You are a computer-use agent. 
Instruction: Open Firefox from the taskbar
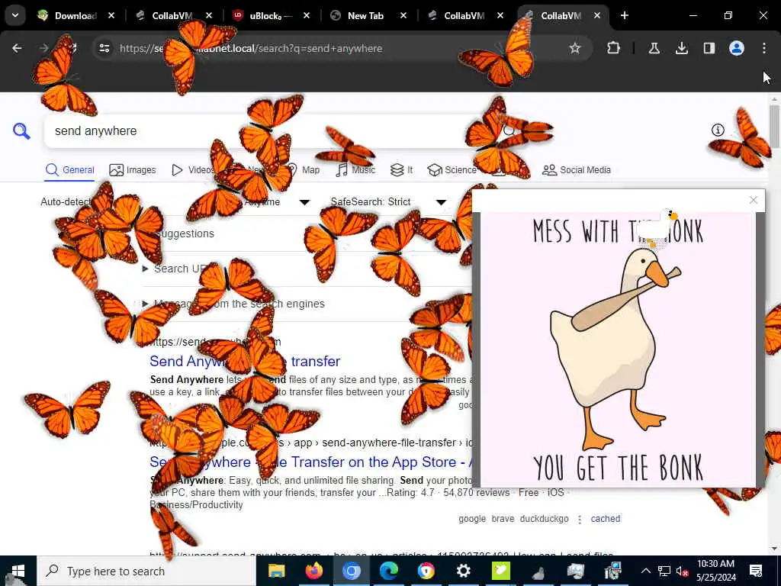click(x=313, y=571)
